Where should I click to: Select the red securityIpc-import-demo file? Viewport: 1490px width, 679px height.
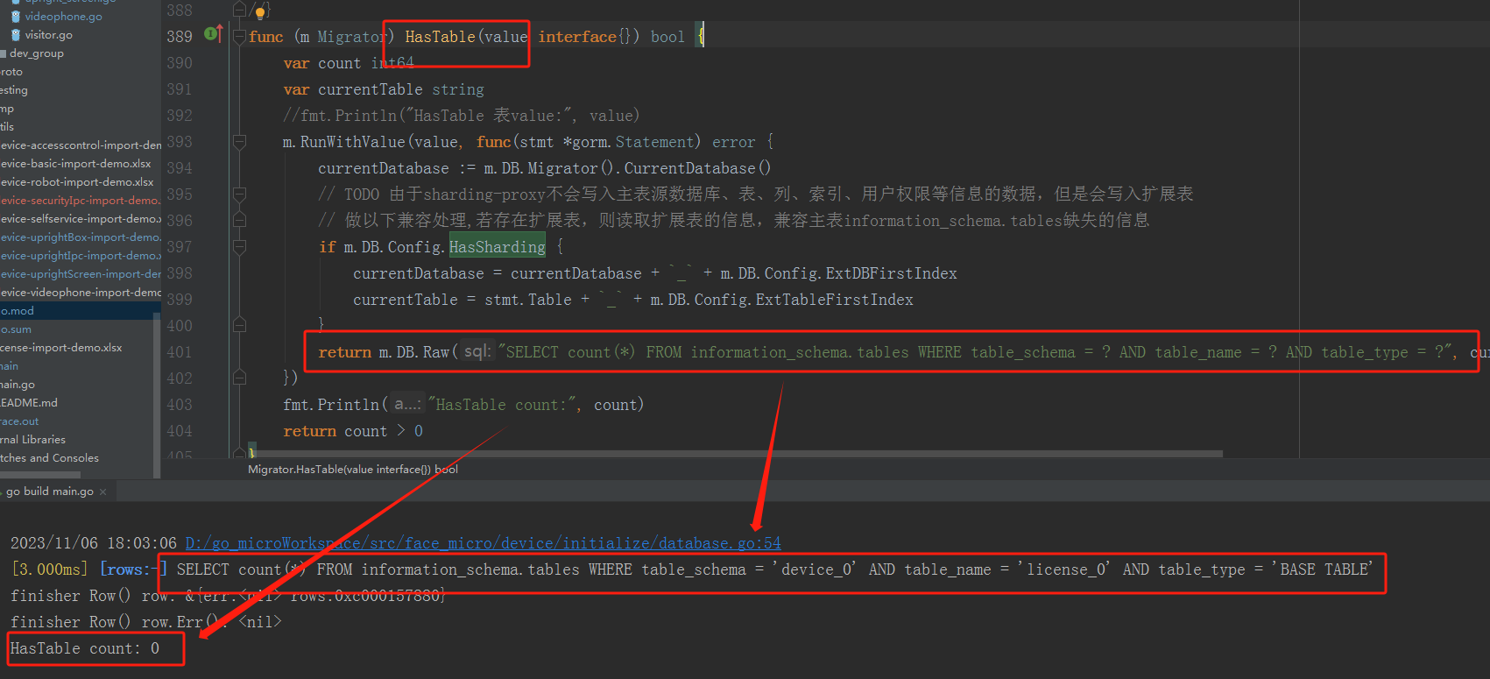(x=80, y=200)
